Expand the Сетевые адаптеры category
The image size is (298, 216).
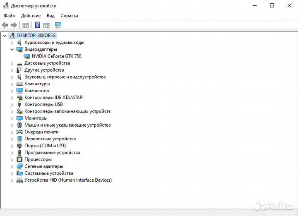tap(12, 167)
